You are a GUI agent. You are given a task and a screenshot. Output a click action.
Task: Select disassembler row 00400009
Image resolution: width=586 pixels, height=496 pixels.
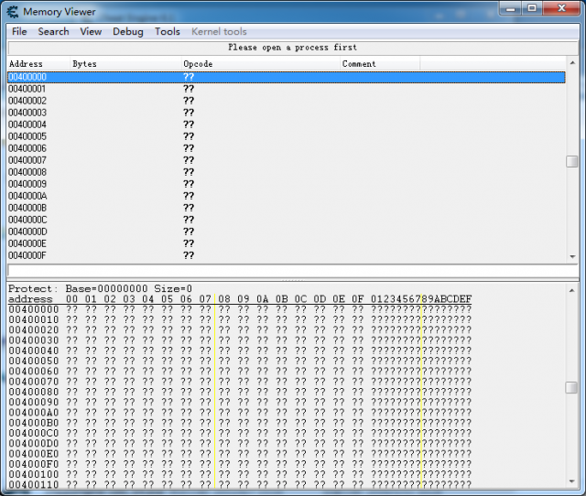(287, 184)
